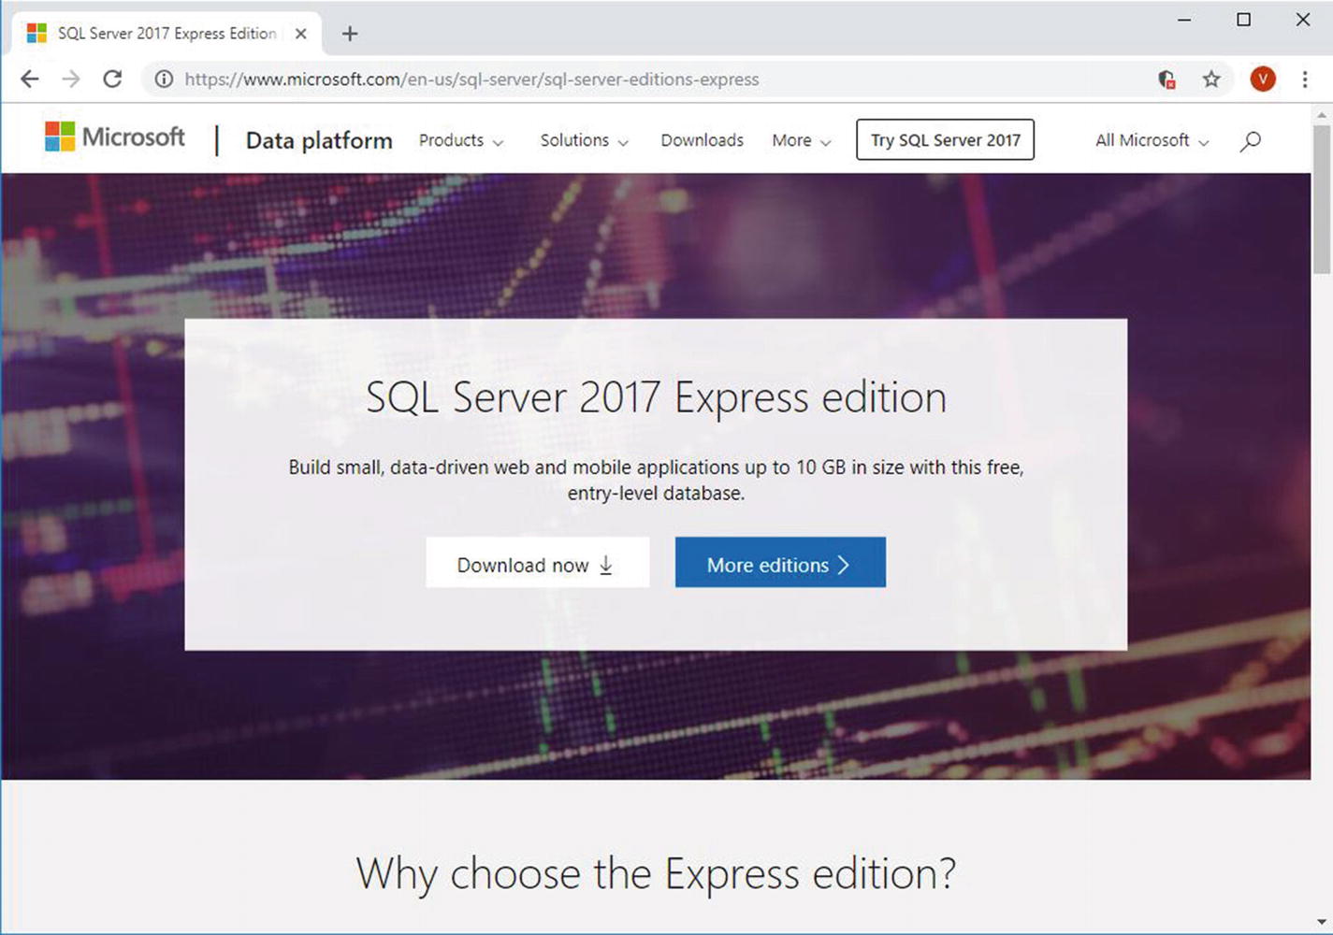This screenshot has width=1333, height=935.
Task: Open the Data platform link
Action: [319, 140]
